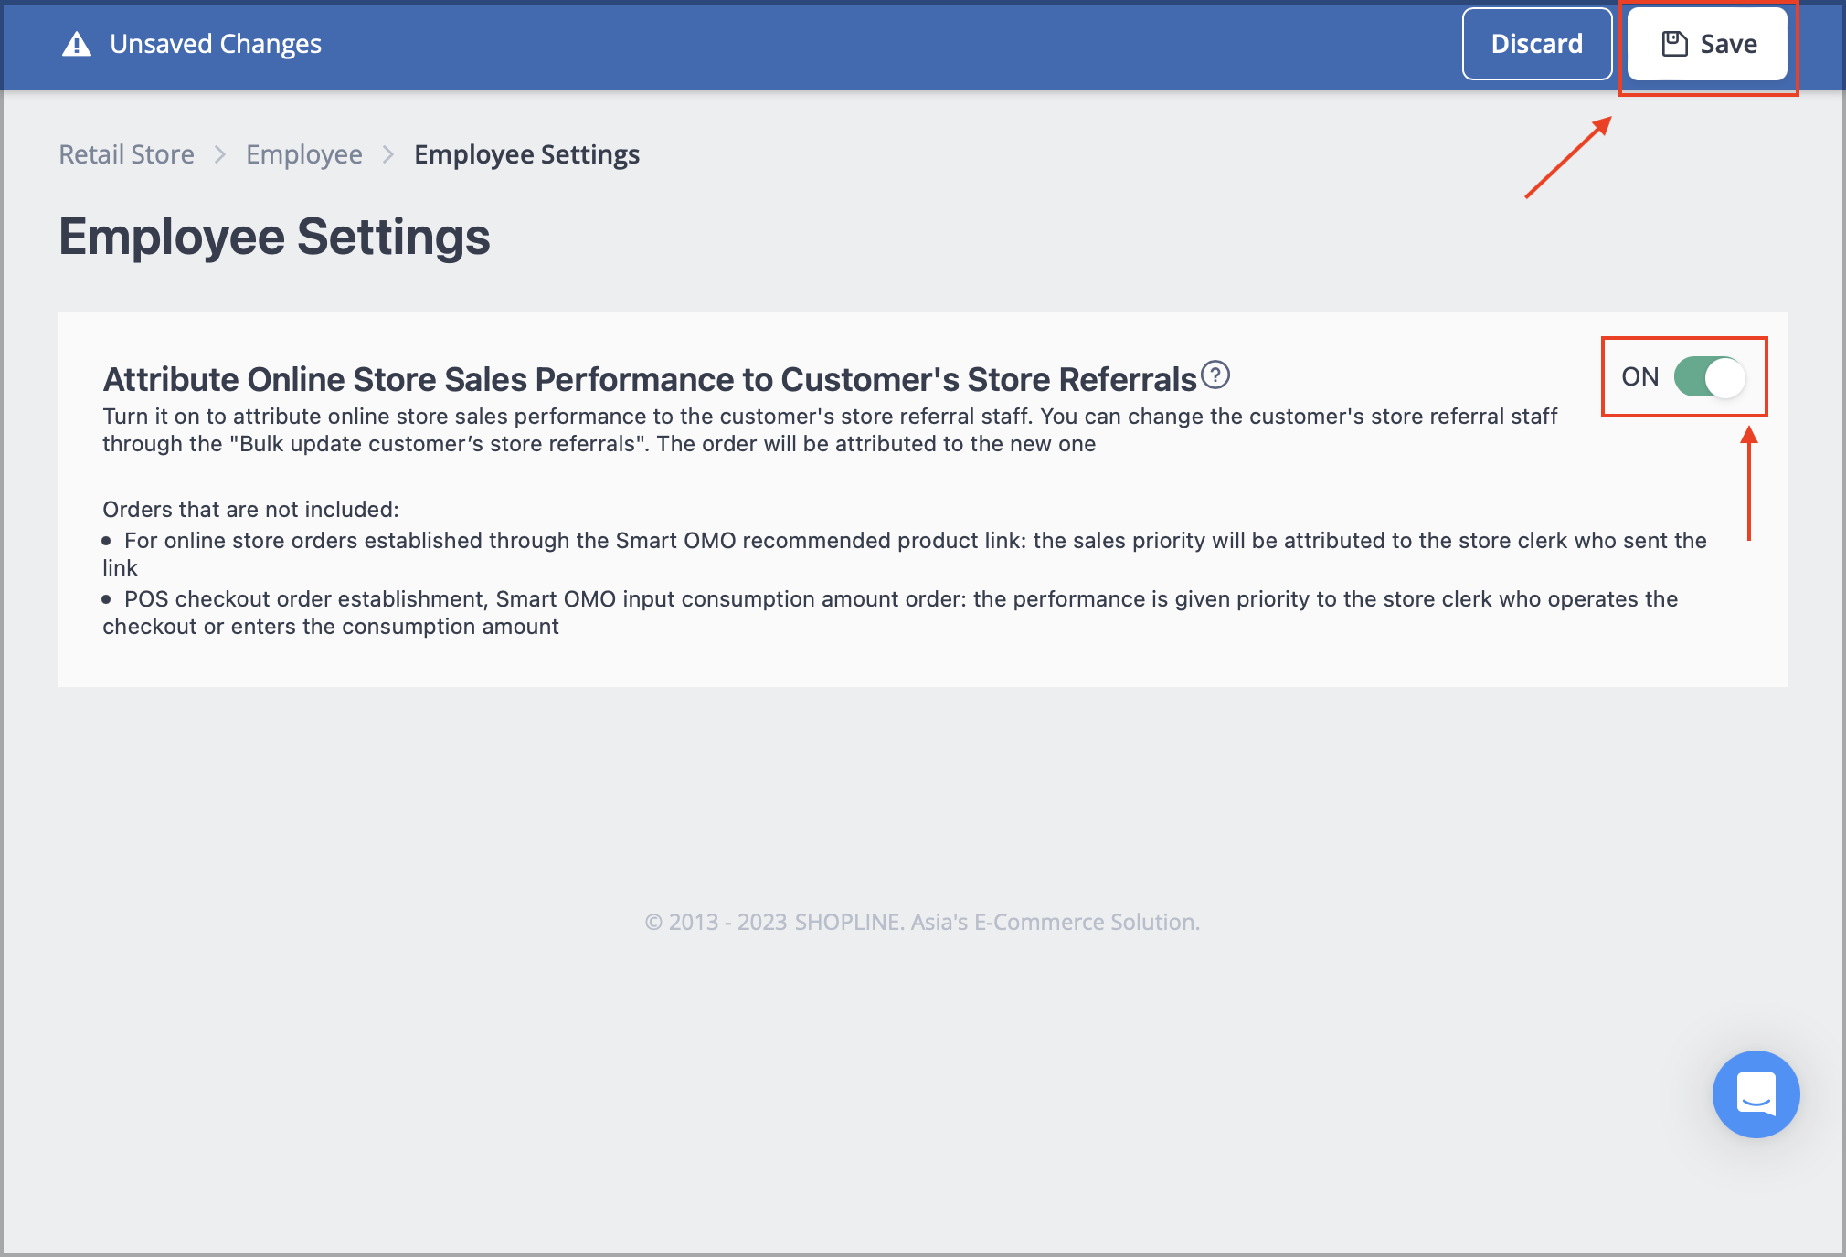Click the floppy disk icon on Save
This screenshot has width=1846, height=1257.
[x=1674, y=44]
